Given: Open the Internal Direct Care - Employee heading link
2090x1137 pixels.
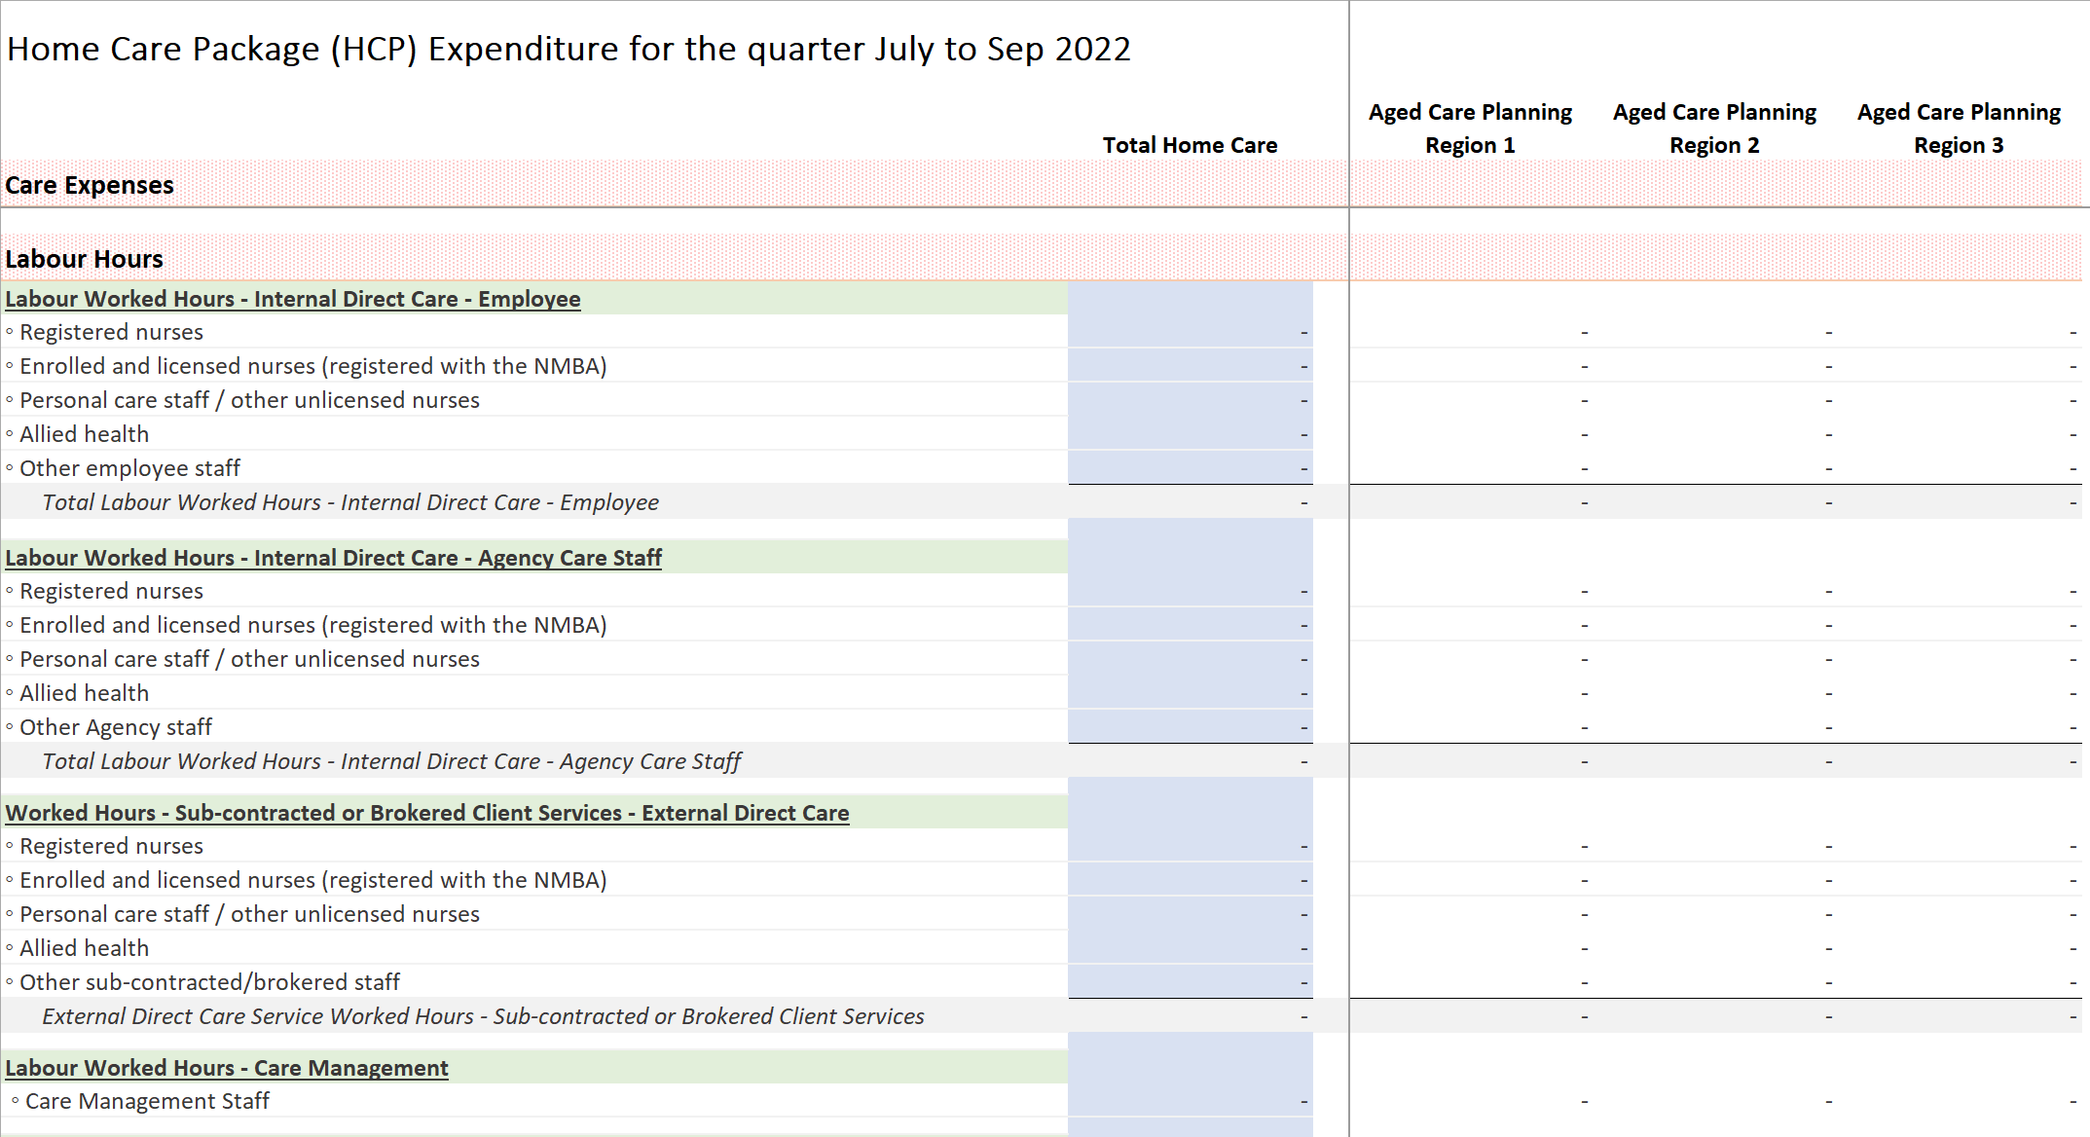Looking at the screenshot, I should coord(293,299).
